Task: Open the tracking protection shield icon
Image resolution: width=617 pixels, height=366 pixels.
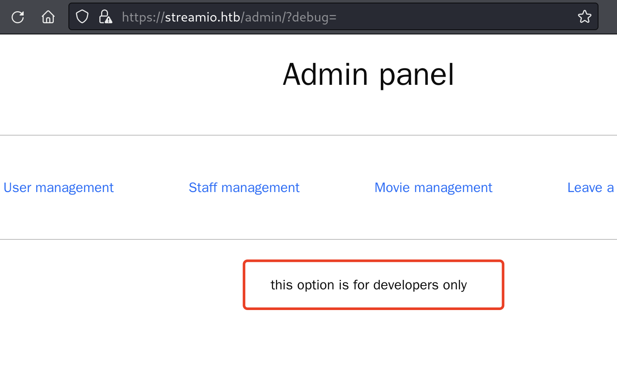Action: (82, 17)
